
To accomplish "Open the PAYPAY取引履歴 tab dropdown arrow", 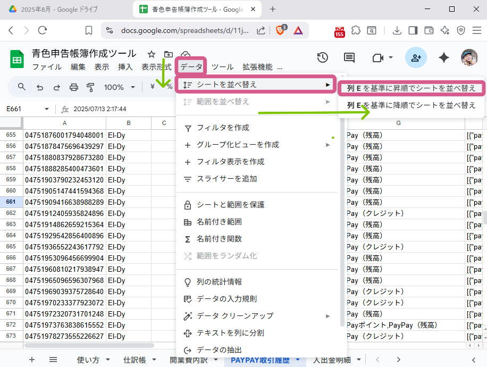I will pos(297,360).
